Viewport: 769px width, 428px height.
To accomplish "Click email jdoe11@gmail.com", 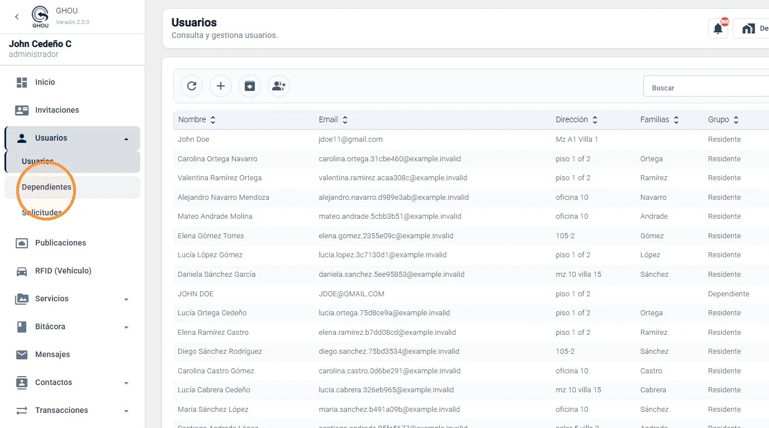I will [x=350, y=140].
